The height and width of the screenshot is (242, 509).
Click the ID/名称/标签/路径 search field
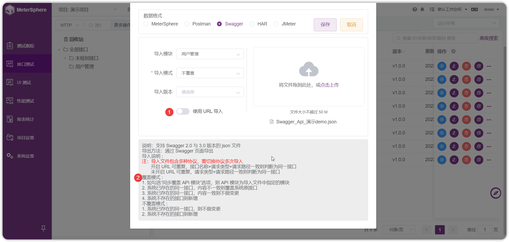tap(435, 38)
